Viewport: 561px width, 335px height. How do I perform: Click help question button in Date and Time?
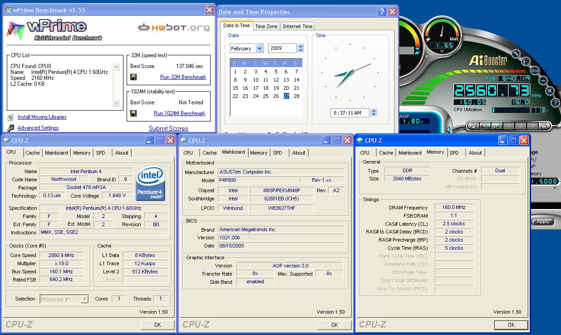click(382, 12)
